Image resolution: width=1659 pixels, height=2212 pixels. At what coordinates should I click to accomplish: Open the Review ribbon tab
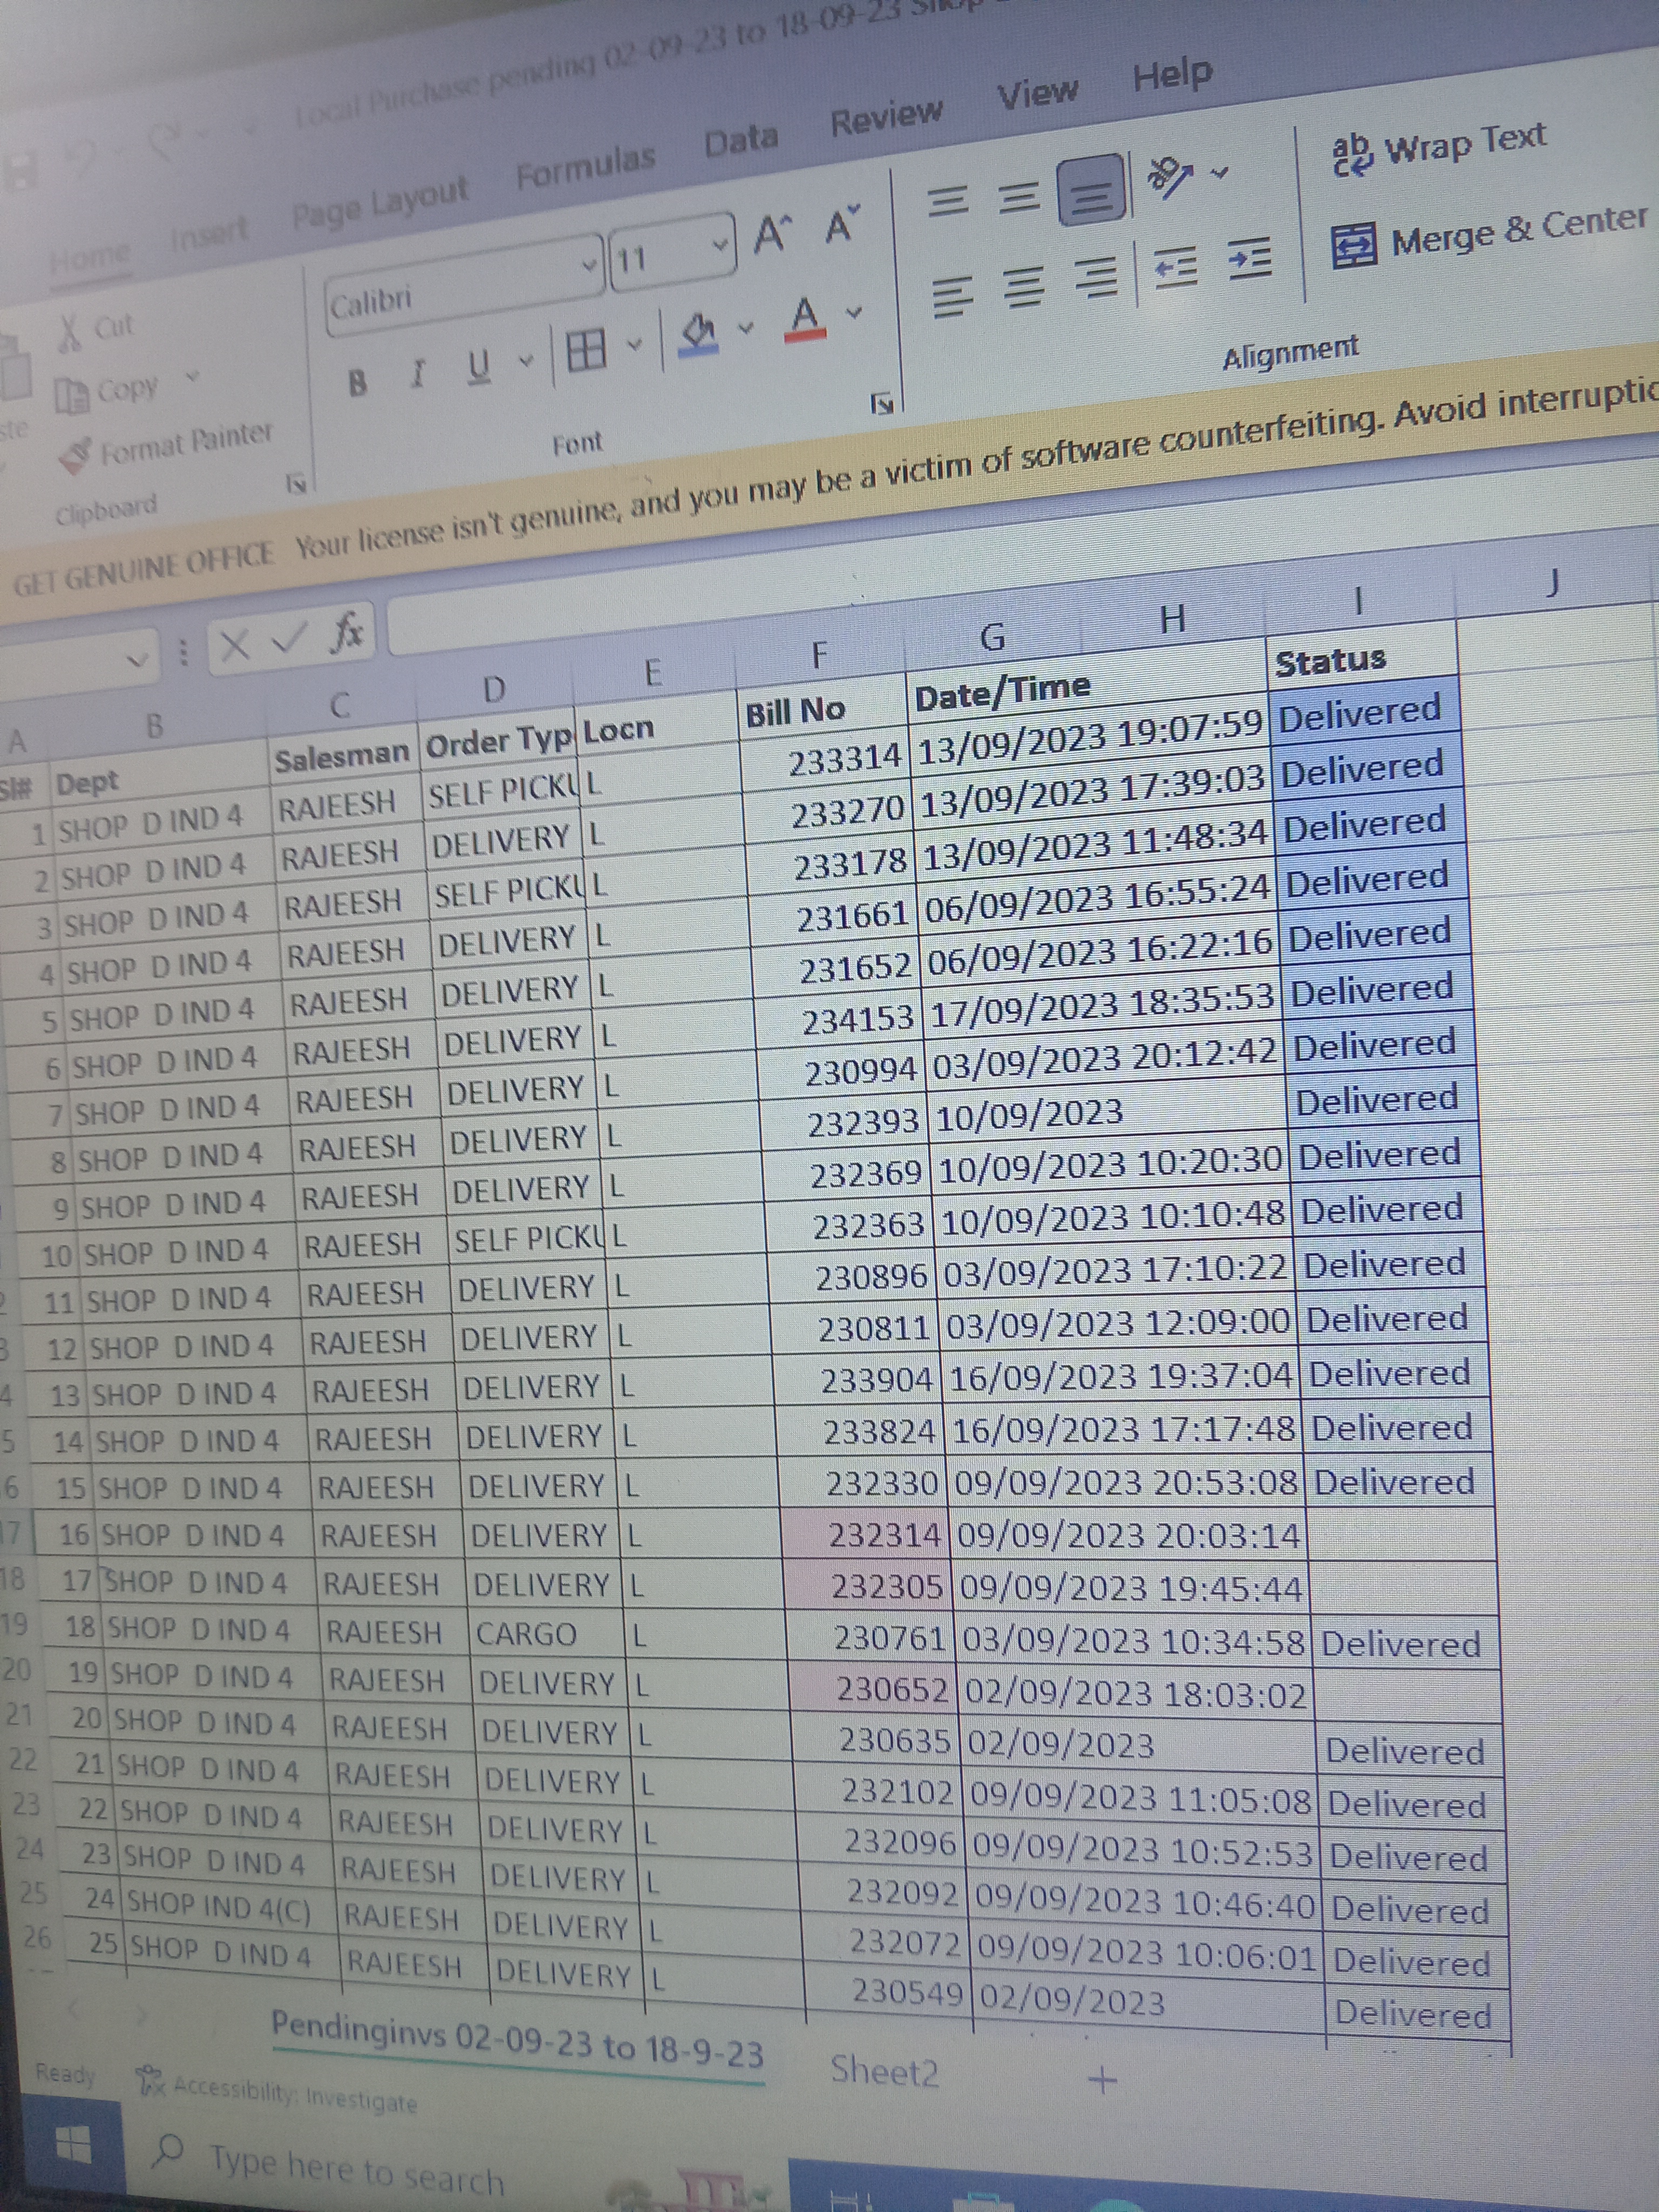(886, 117)
